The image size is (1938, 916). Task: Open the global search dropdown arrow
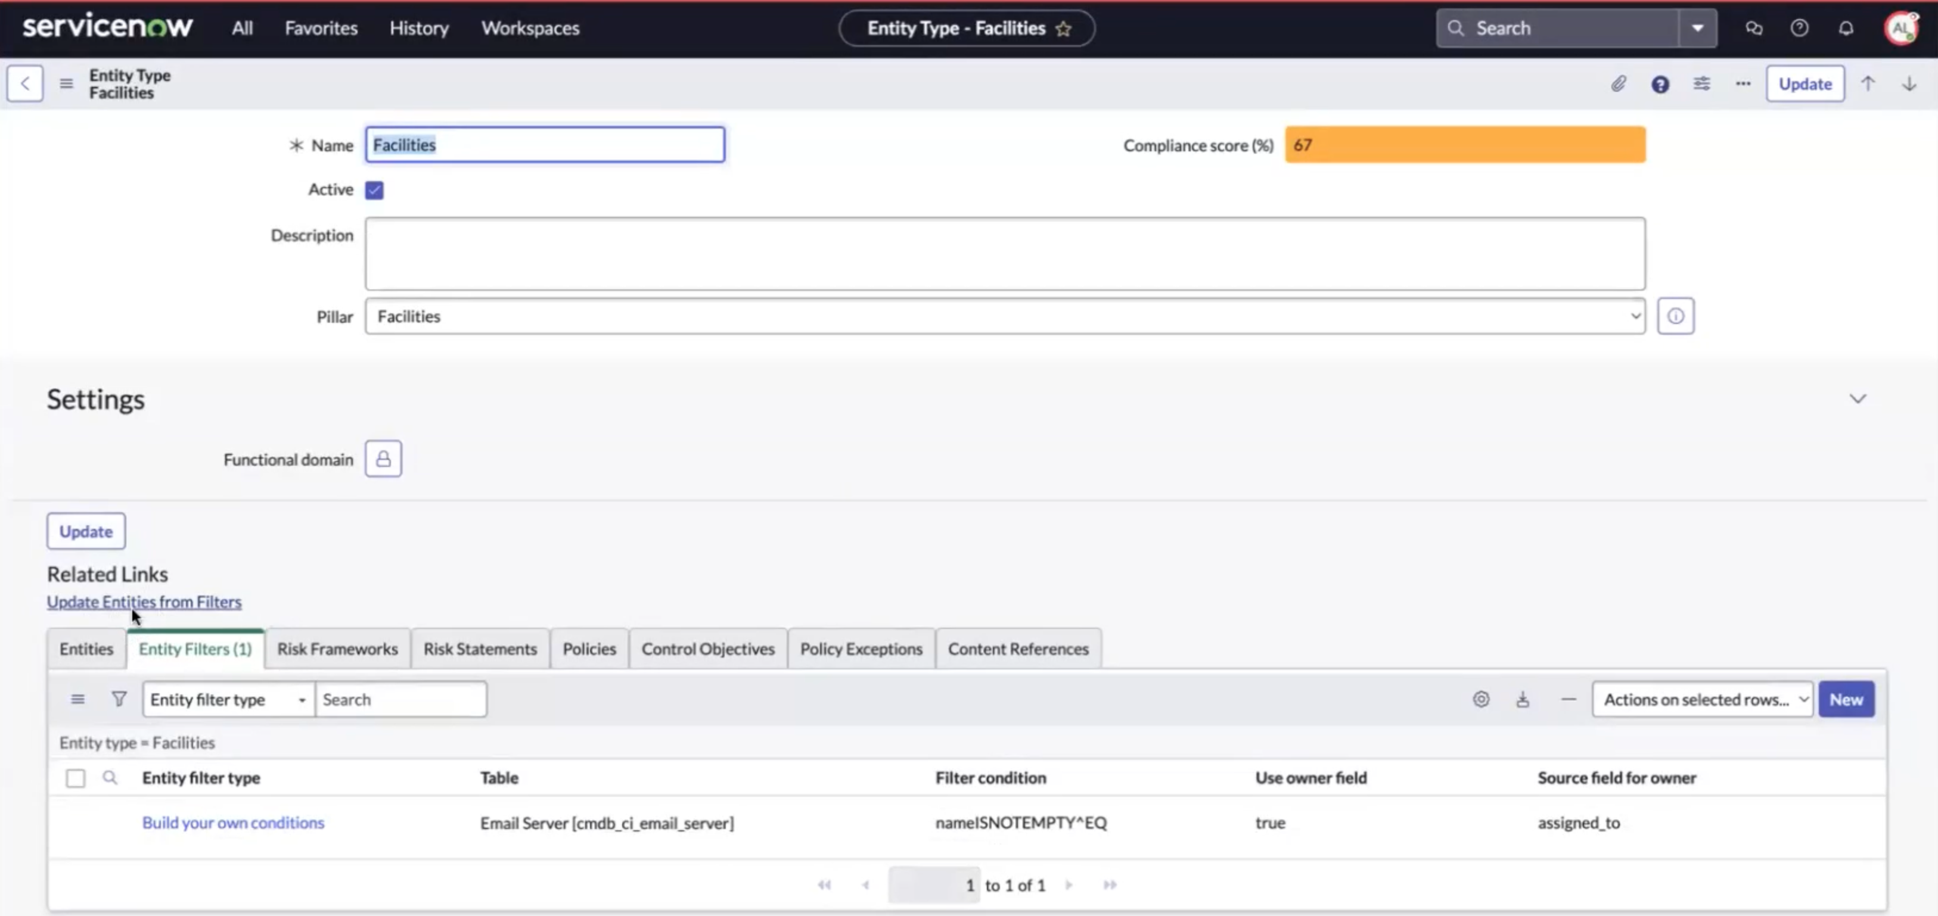(1698, 29)
